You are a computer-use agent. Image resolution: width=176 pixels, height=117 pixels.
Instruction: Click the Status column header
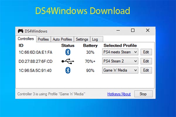68,46
